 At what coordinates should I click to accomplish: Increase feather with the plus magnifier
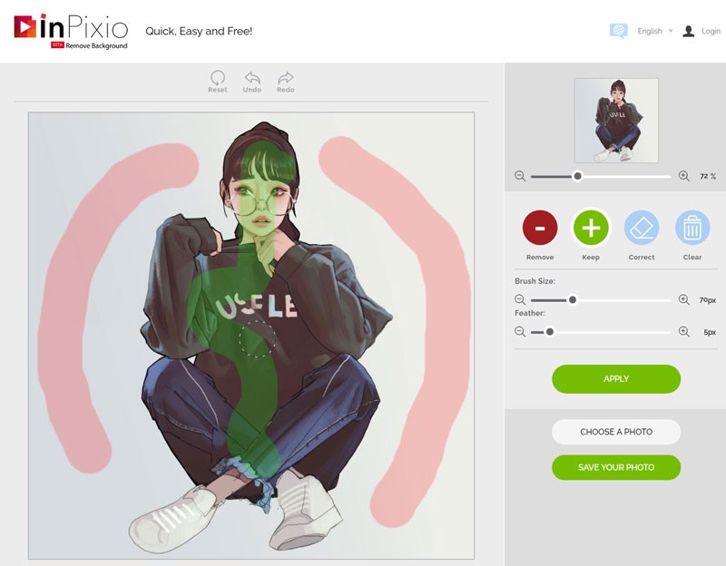coord(684,331)
